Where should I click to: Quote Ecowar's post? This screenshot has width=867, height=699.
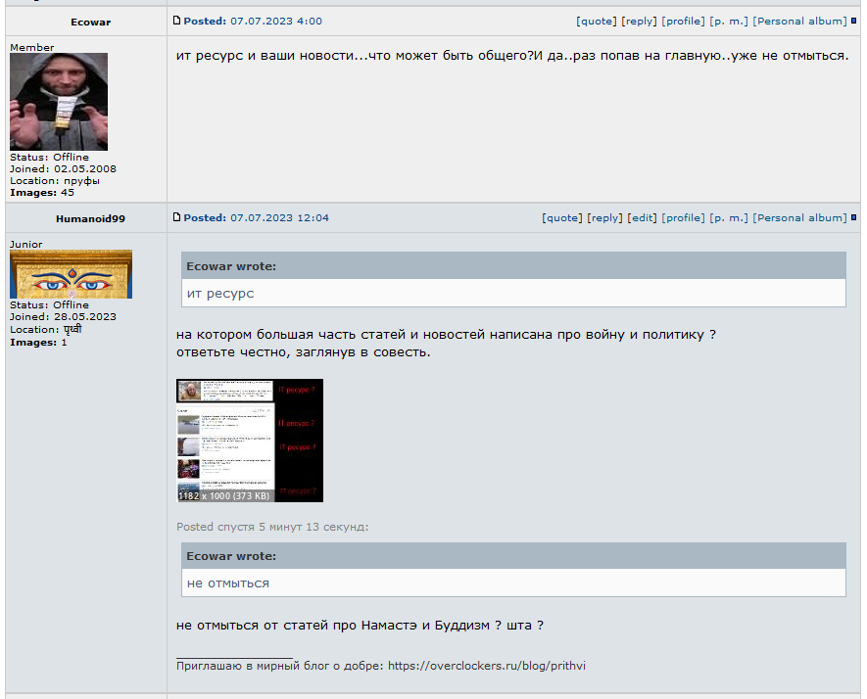coord(596,21)
